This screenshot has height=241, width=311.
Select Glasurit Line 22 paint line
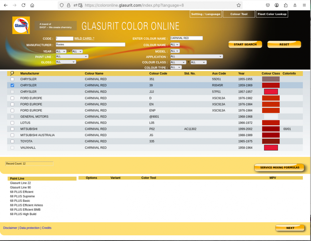(20, 183)
